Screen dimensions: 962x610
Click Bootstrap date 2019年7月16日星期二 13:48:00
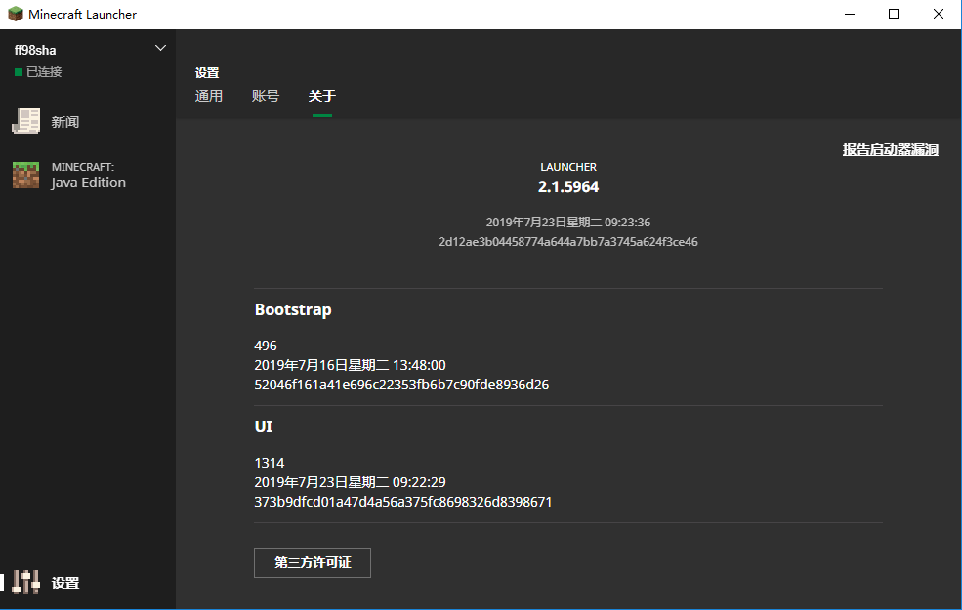[350, 365]
